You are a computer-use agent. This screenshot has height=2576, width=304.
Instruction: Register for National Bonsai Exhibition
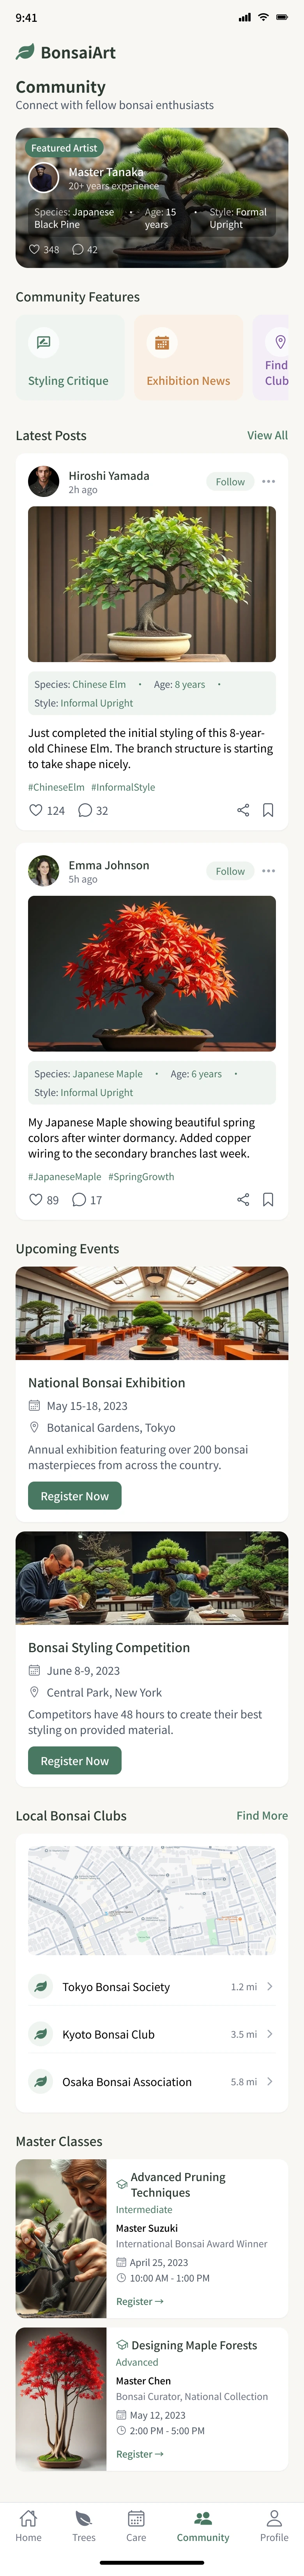[75, 1496]
